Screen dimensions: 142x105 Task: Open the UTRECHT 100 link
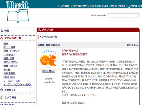(11, 81)
